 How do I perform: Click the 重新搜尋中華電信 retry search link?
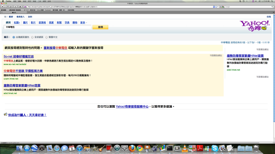(x=55, y=47)
